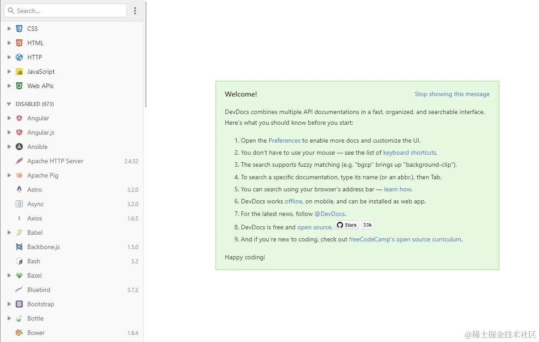This screenshot has width=539, height=342.
Task: Expand the HTML docs tree
Action: (9, 43)
